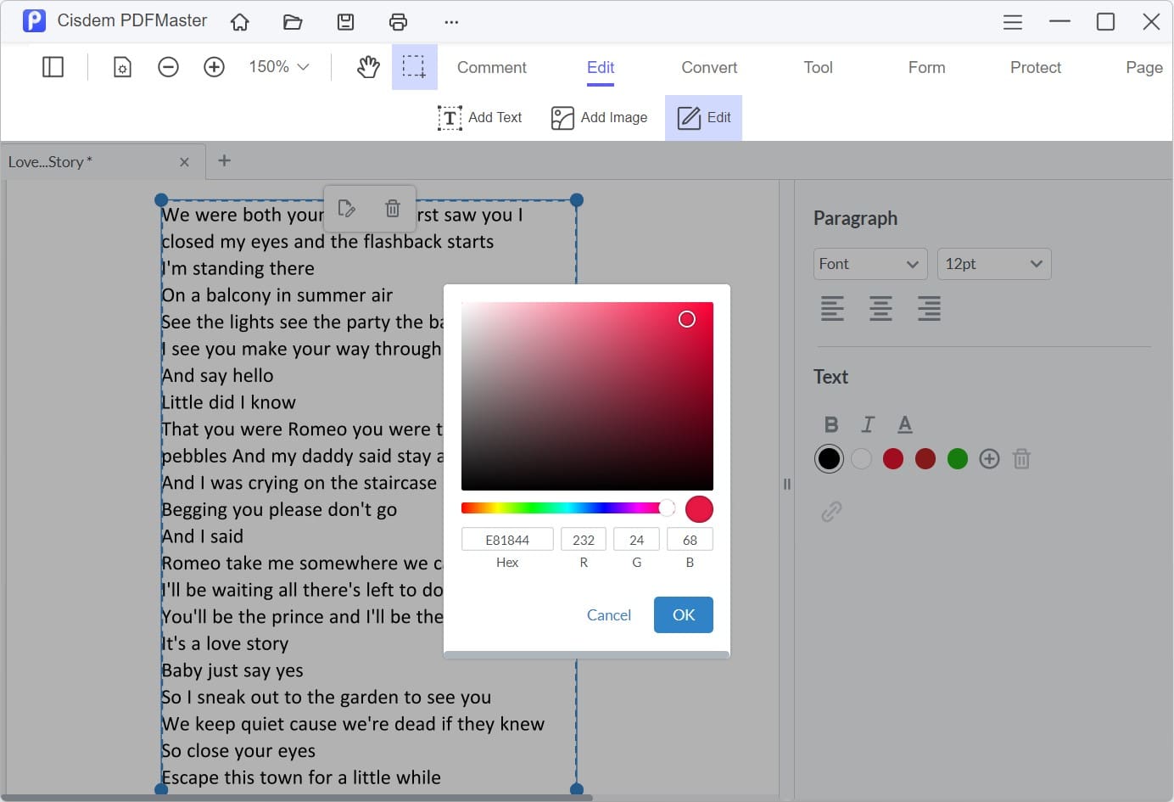
Task: Toggle bold text formatting
Action: (x=830, y=424)
